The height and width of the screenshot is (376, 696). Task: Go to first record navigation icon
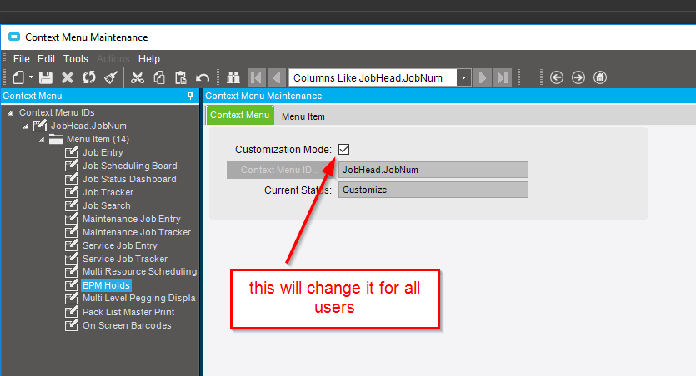[256, 77]
